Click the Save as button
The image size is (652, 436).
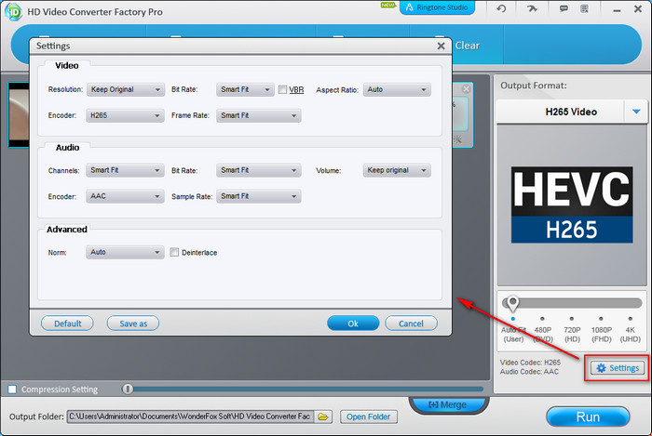coord(133,324)
